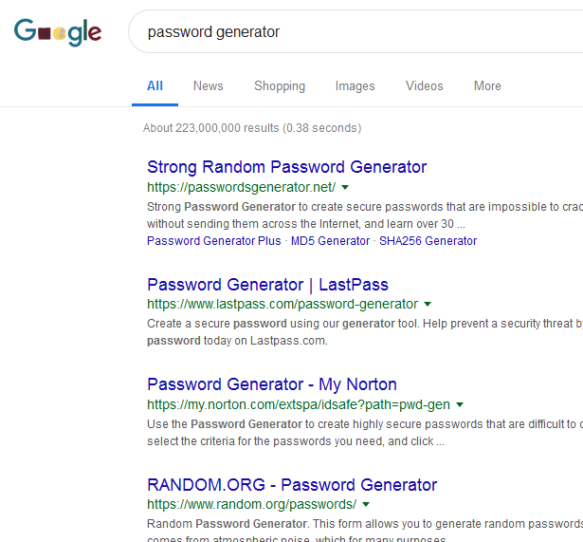This screenshot has width=583, height=542.
Task: Expand arrow beside the lastpass.com URL
Action: click(428, 304)
